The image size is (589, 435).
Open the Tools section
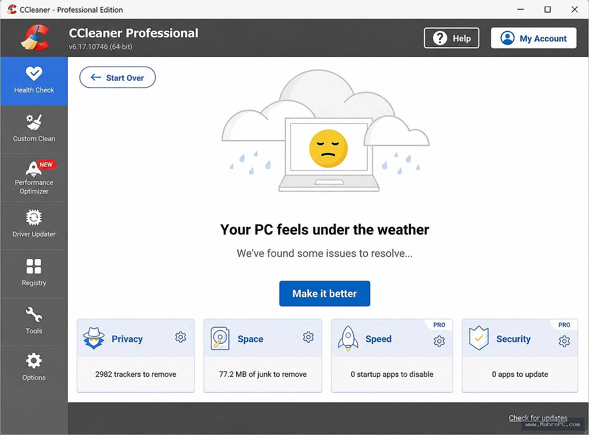(34, 322)
